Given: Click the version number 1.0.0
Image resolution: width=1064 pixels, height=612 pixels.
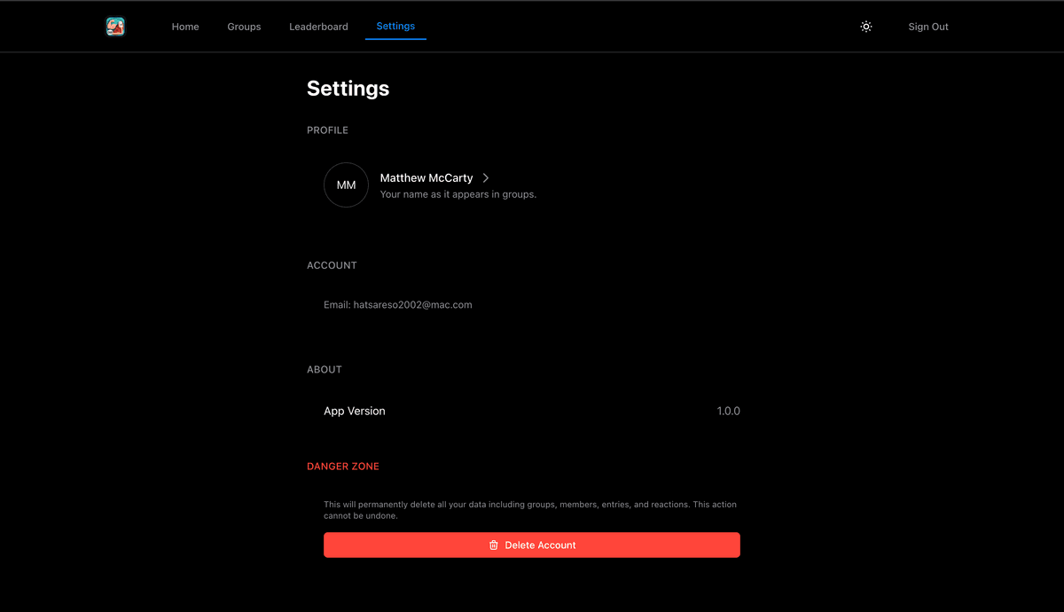Looking at the screenshot, I should 729,411.
